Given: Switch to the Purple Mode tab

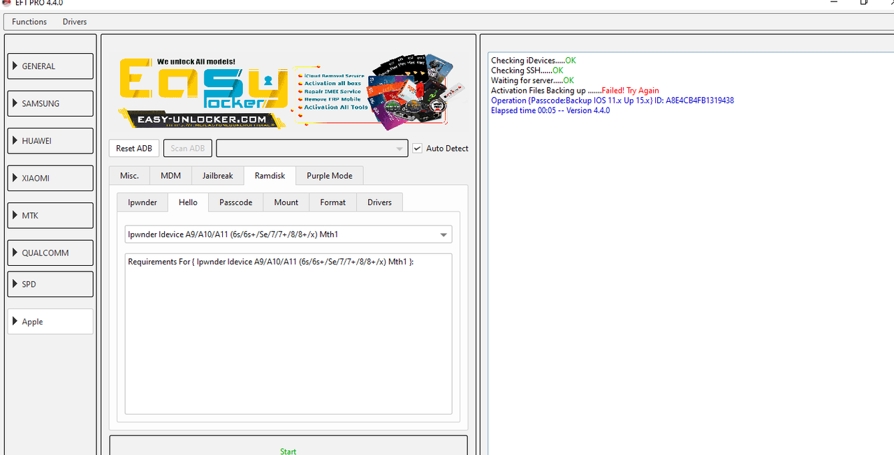Looking at the screenshot, I should coord(330,176).
